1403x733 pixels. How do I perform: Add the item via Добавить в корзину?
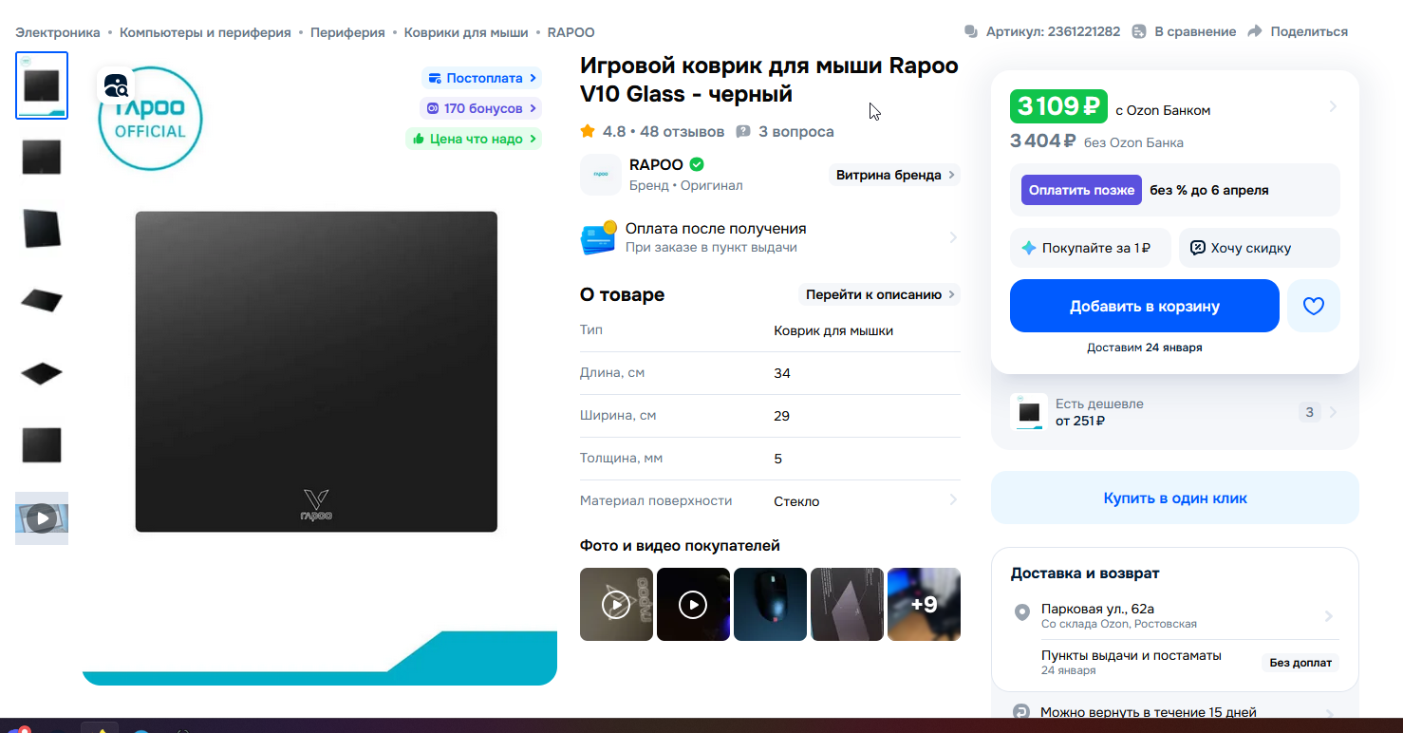tap(1145, 306)
